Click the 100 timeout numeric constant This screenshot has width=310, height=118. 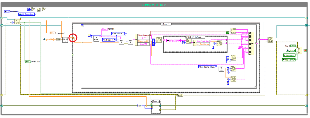(11, 23)
